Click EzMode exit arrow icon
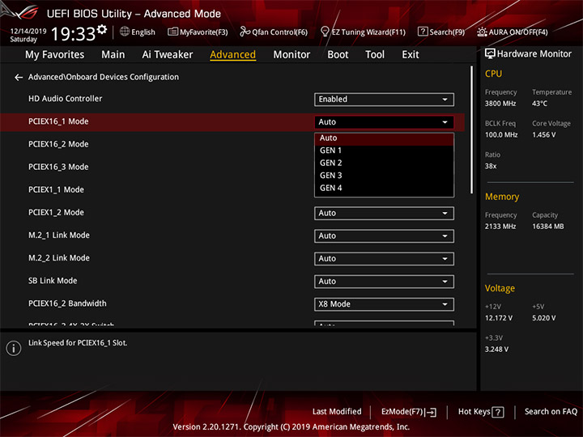Screen dimensions: 583x437 pos(432,412)
